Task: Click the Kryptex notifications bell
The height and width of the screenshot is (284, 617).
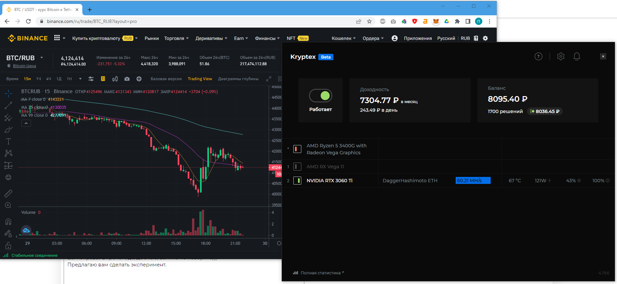Action: coord(577,57)
